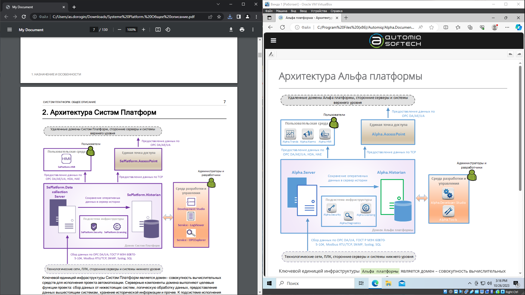The height and width of the screenshot is (295, 525).
Task: Open Edge Settings and more menu
Action: pos(507,27)
